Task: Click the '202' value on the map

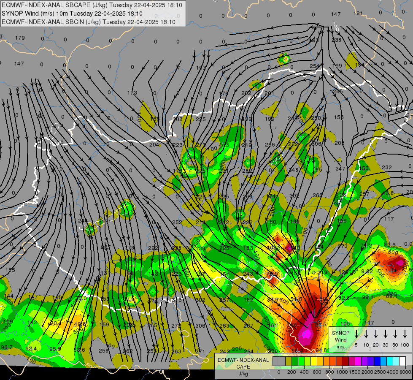Action: [x=246, y=93]
